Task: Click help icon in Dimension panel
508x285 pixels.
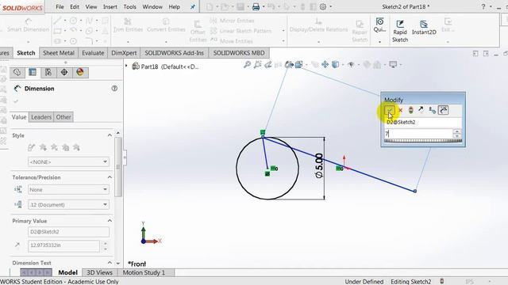Action: [114, 88]
